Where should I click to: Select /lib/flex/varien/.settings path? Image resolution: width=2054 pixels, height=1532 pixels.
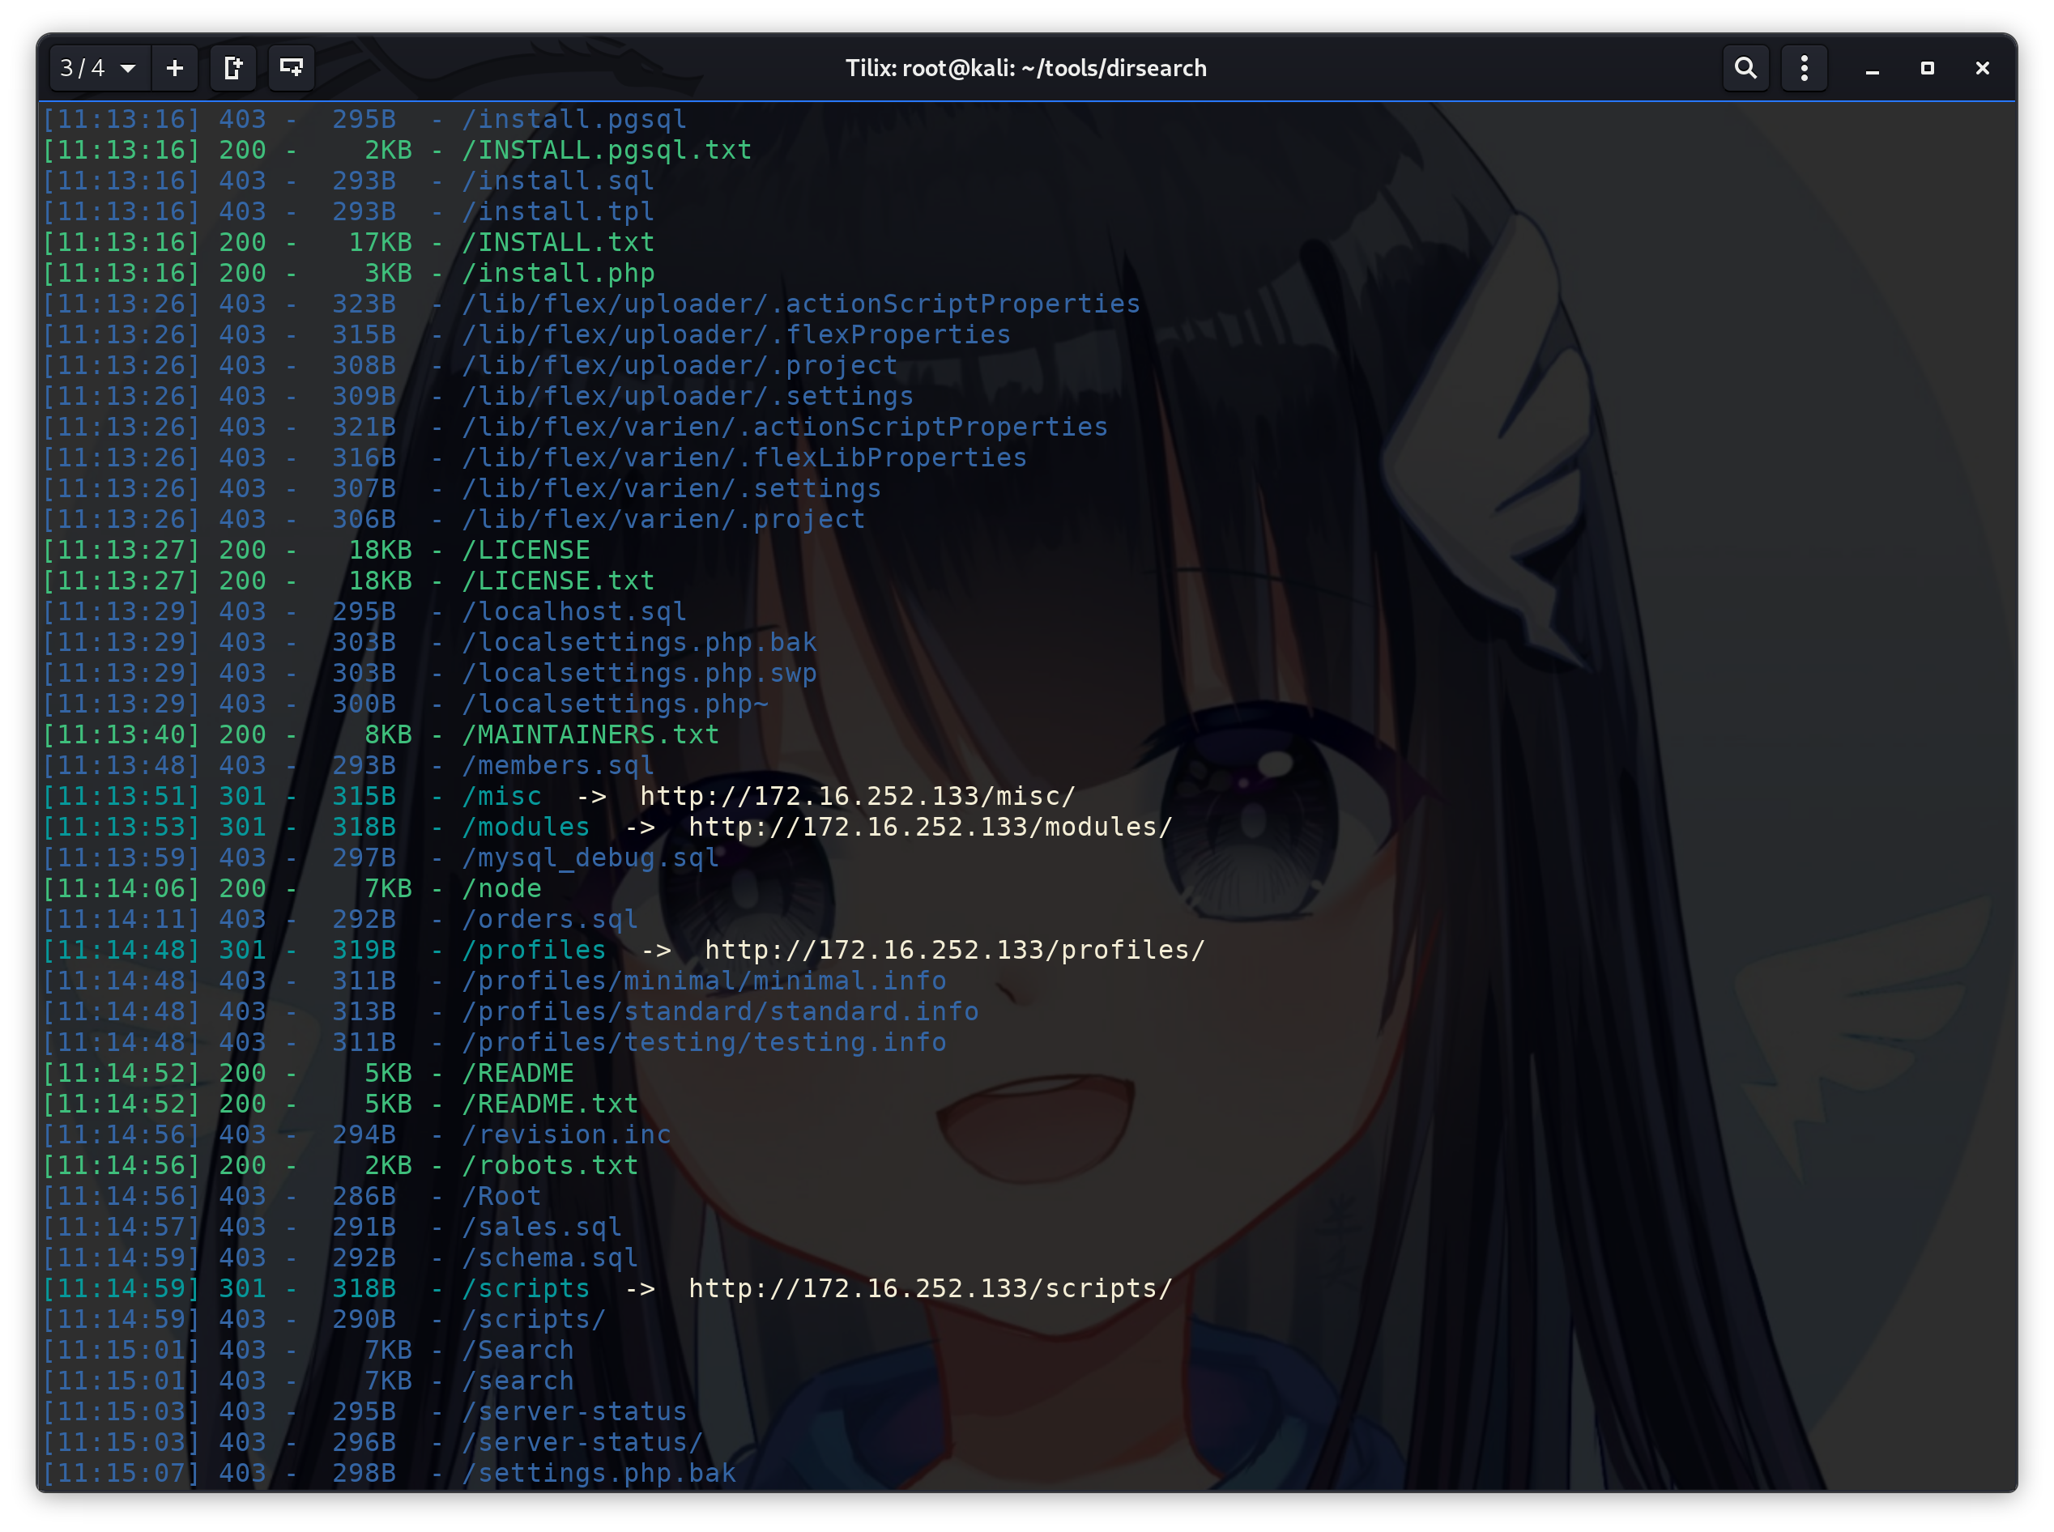pos(671,489)
